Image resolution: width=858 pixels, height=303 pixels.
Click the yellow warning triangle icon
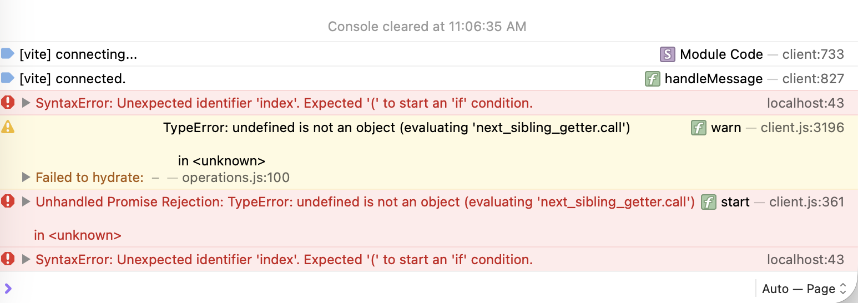(x=8, y=127)
